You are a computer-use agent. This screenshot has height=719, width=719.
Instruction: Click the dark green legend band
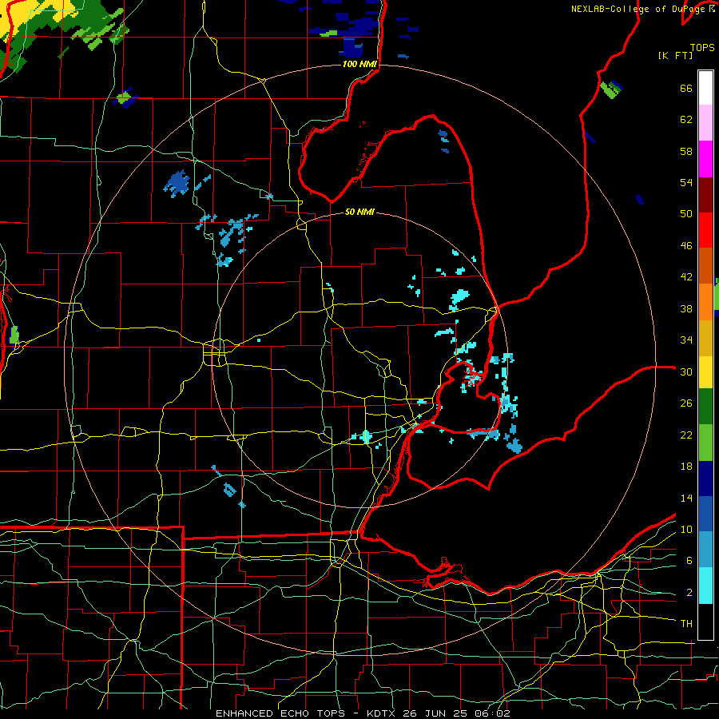pos(705,407)
